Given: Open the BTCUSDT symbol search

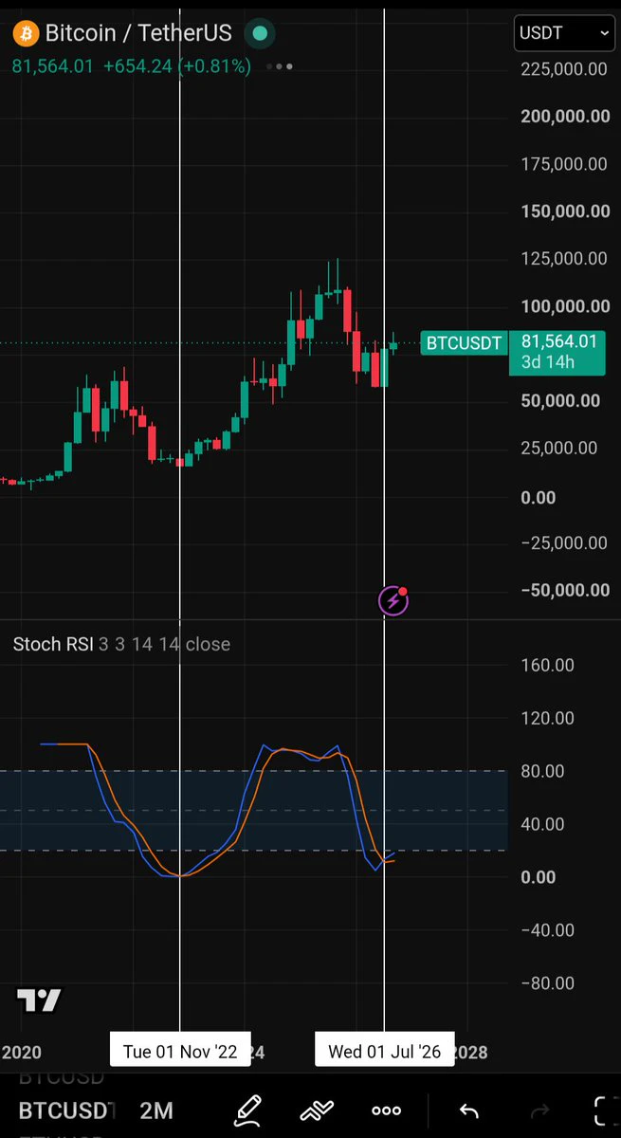Looking at the screenshot, I should coord(66,1110).
